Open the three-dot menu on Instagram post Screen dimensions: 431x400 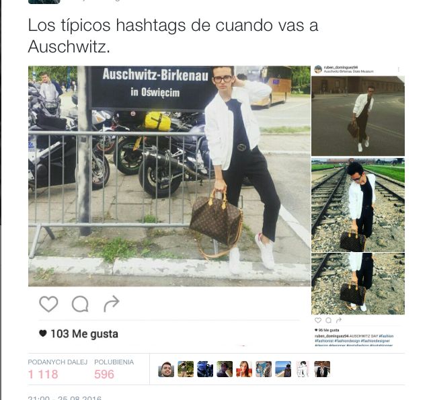click(x=399, y=69)
